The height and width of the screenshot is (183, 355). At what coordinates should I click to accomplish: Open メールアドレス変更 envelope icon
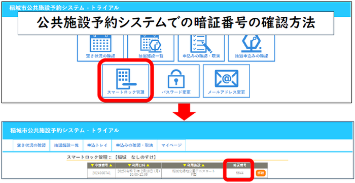tap(226, 81)
